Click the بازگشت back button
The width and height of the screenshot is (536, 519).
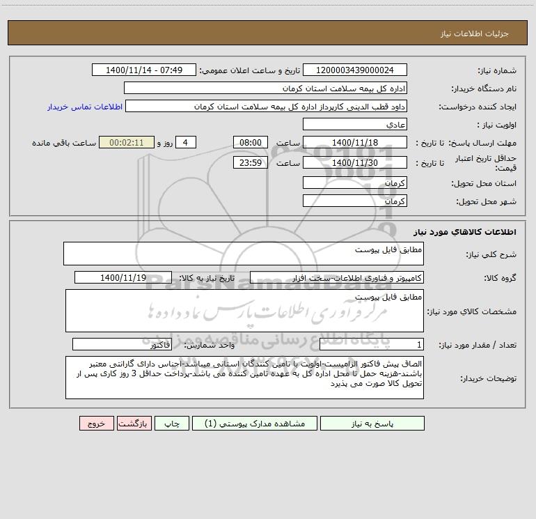click(x=134, y=424)
